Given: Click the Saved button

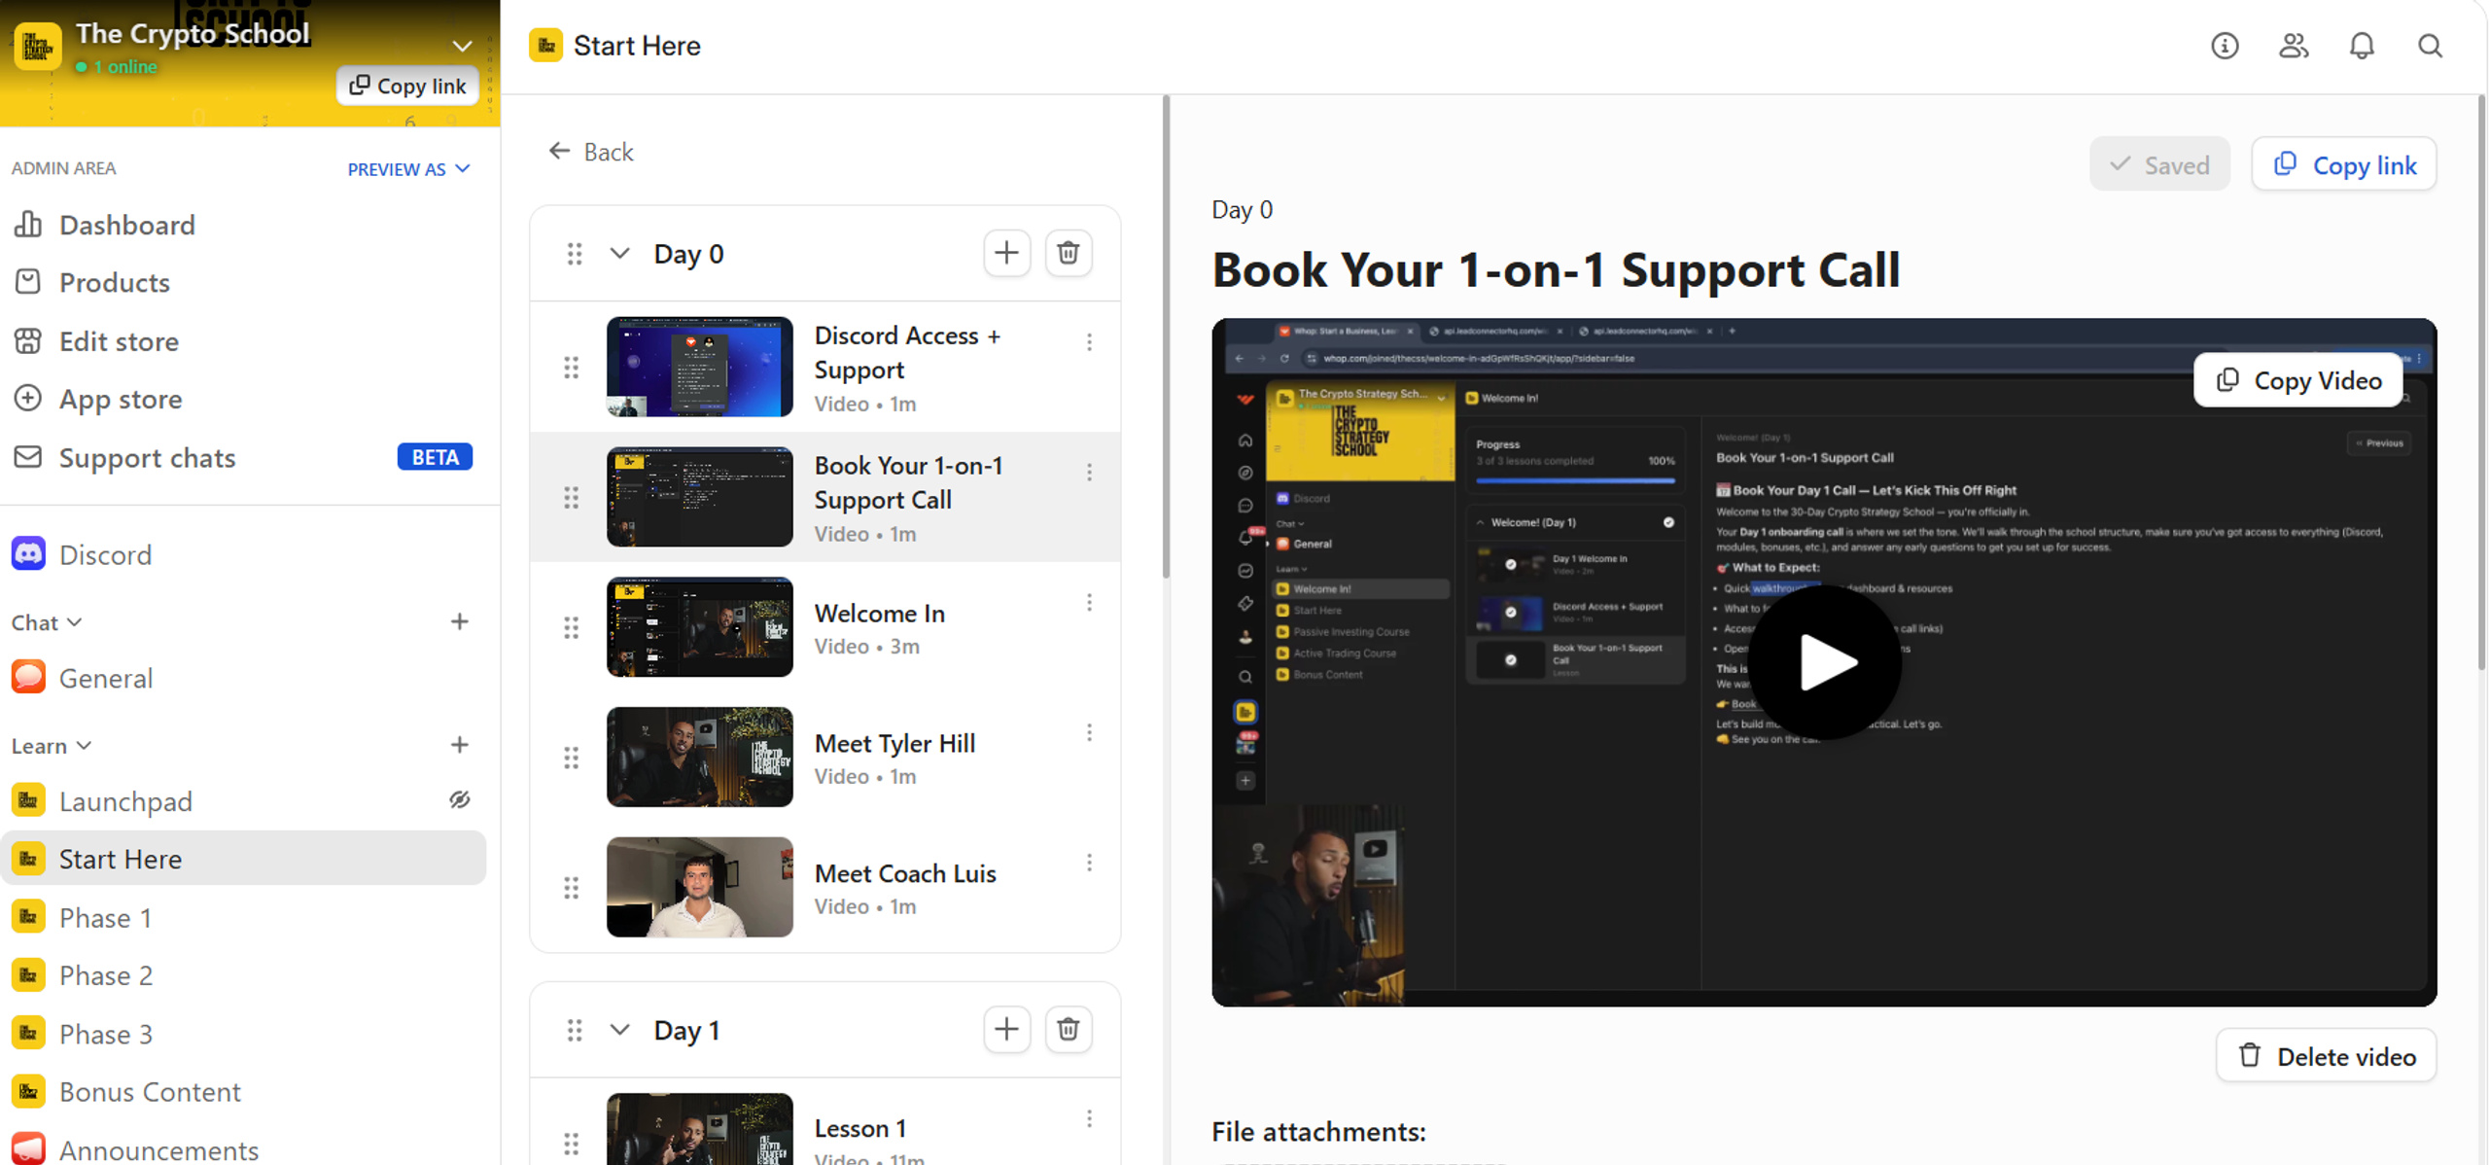Looking at the screenshot, I should pos(2159,164).
